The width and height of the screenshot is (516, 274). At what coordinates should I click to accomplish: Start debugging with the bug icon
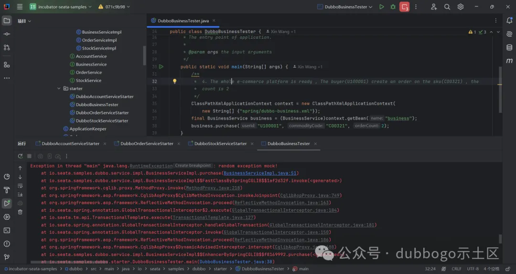[x=393, y=7]
